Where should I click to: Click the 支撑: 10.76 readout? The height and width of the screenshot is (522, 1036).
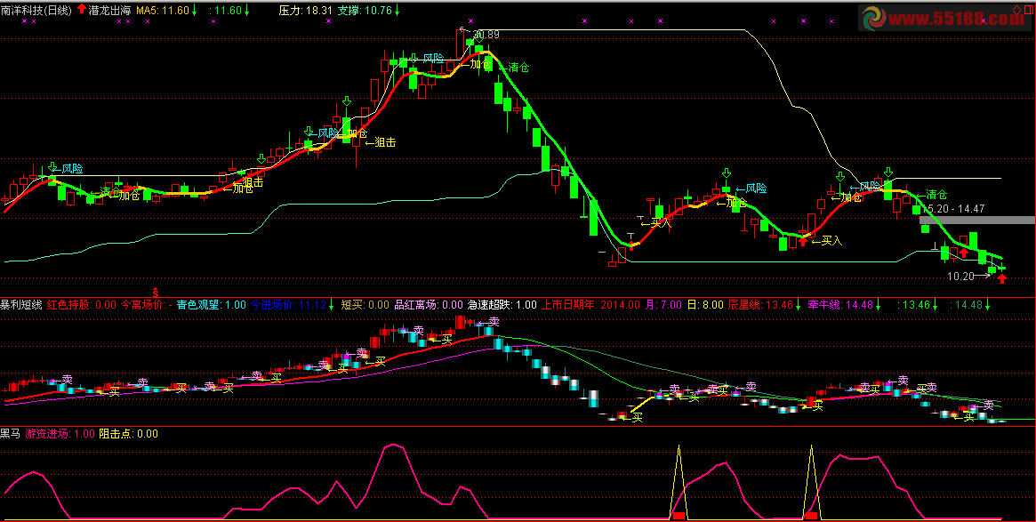click(365, 10)
